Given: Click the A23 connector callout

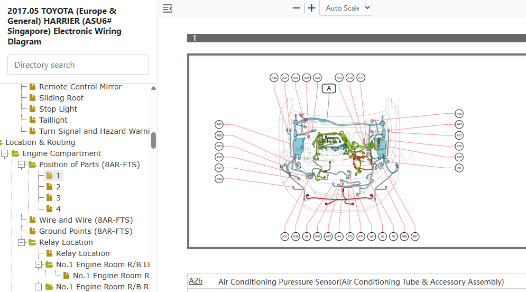Looking at the screenshot, I should pyautogui.click(x=296, y=78).
